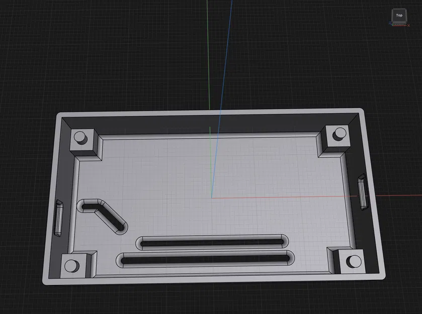422x314 pixels.
Task: Click the Top face of the view cube
Action: (x=399, y=16)
